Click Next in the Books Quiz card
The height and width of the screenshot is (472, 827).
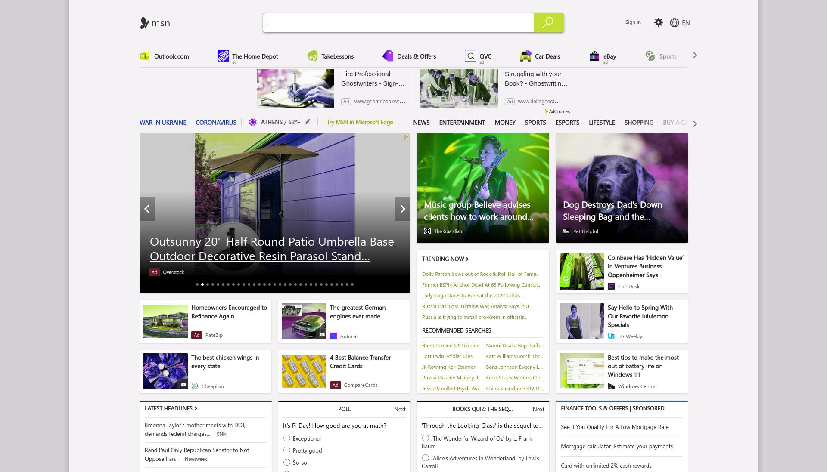tap(538, 409)
